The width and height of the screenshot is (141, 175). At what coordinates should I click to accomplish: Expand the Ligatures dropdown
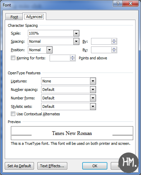pyautogui.click(x=93, y=81)
